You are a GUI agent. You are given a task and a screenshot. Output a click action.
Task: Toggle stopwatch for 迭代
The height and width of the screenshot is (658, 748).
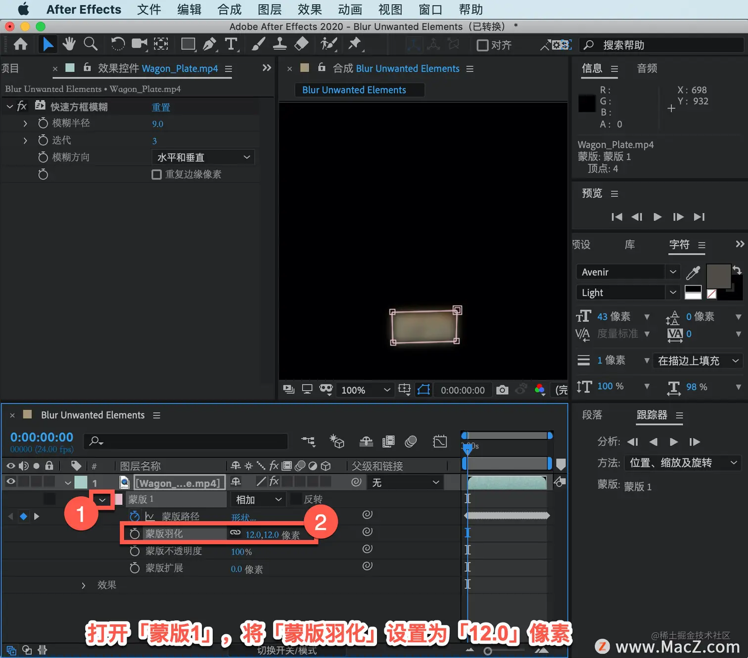coord(43,141)
